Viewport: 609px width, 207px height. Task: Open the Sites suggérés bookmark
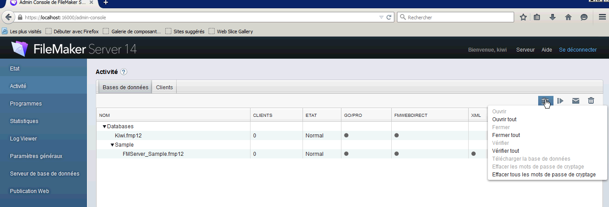pyautogui.click(x=185, y=32)
